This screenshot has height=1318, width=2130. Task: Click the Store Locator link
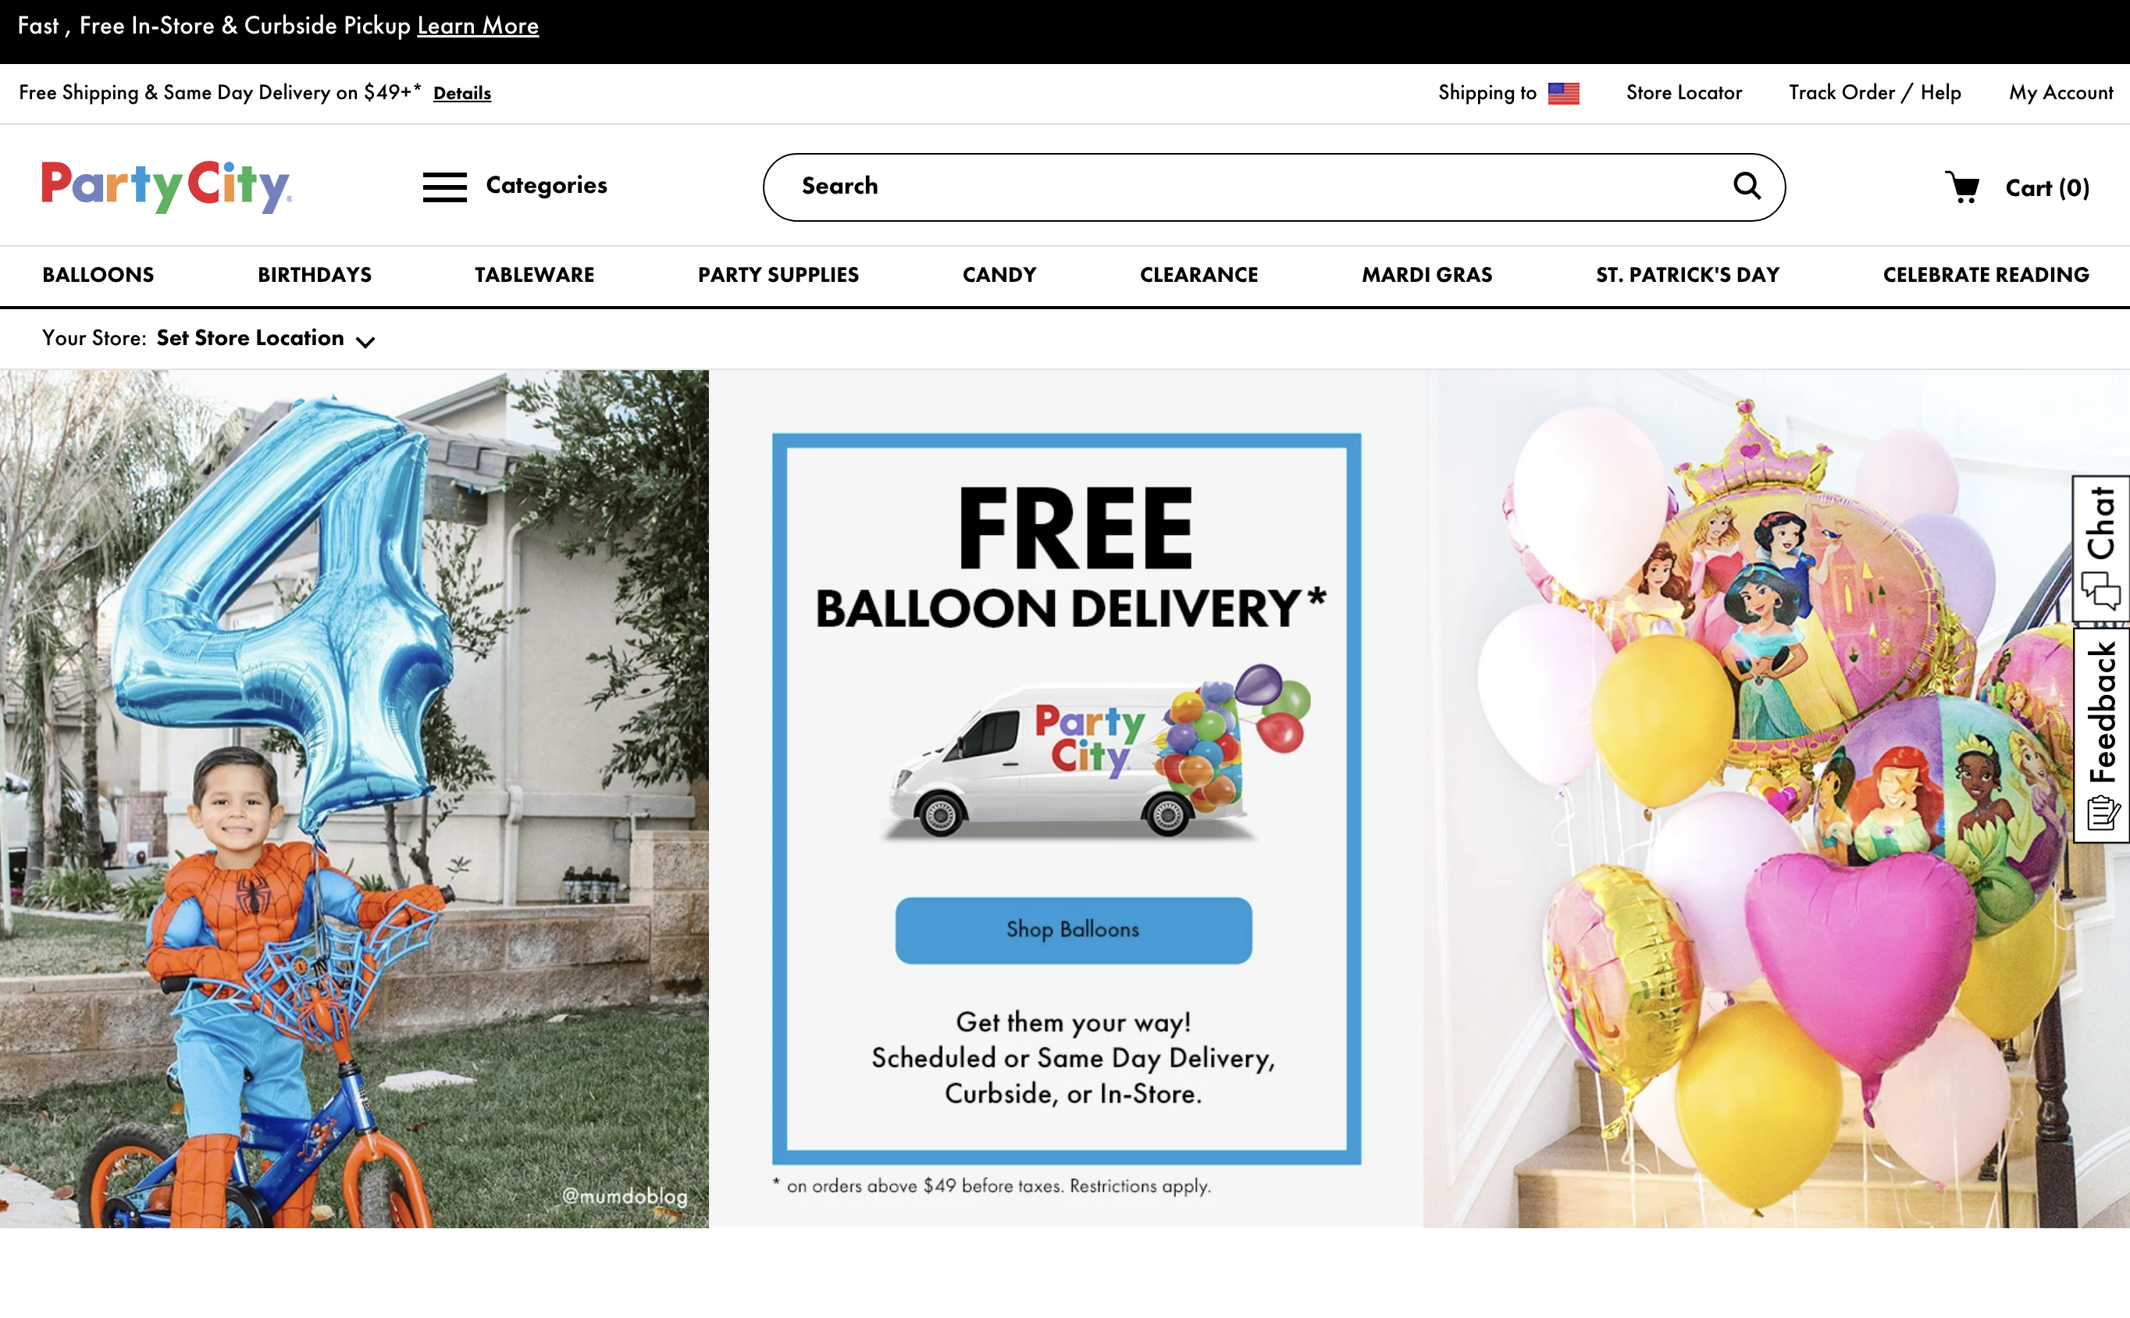point(1684,92)
